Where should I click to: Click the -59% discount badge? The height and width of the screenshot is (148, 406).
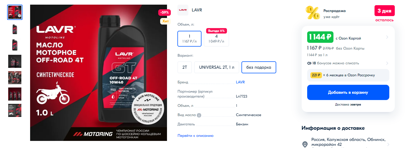point(165,13)
